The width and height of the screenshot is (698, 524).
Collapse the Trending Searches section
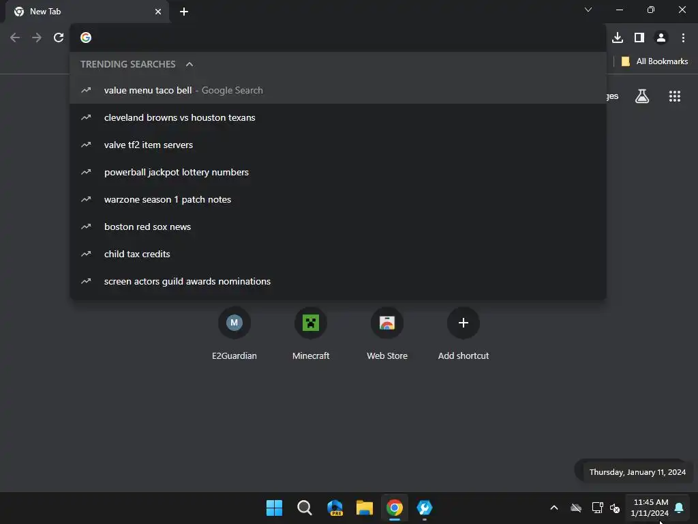(x=189, y=64)
